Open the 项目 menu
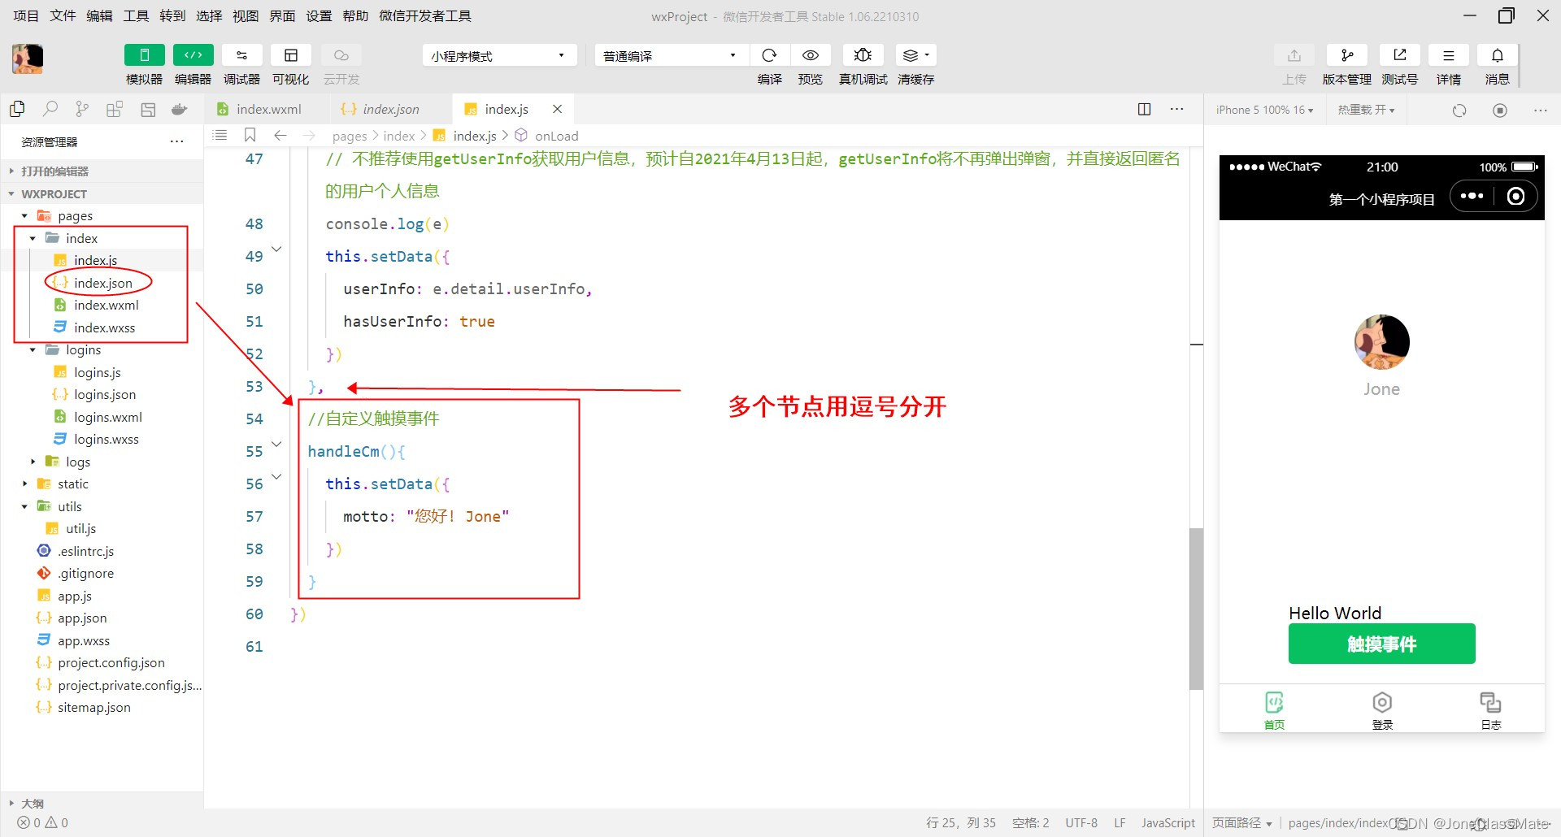Image resolution: width=1561 pixels, height=837 pixels. pyautogui.click(x=26, y=15)
